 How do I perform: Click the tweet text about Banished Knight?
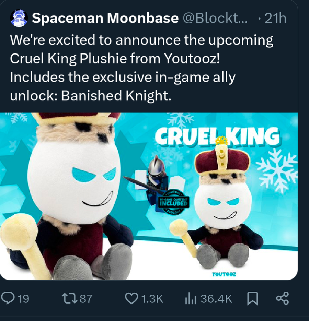(141, 68)
